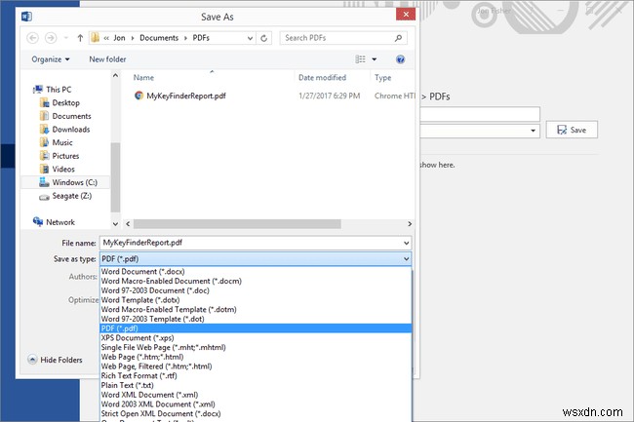Click PDFs in the address breadcrumb
The image size is (634, 422).
tap(201, 38)
